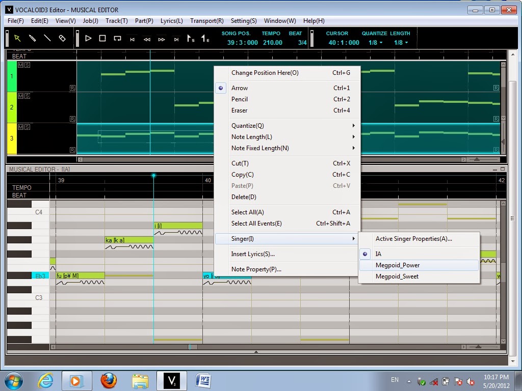The width and height of the screenshot is (522, 391).
Task: Toggle the R render button on track 3
Action: click(x=72, y=150)
